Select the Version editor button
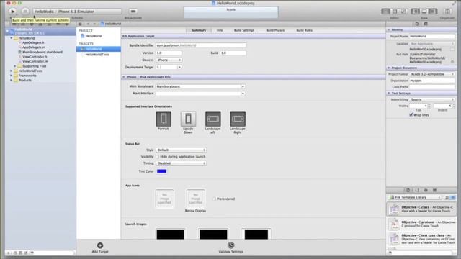The width and height of the screenshot is (461, 259). click(403, 12)
